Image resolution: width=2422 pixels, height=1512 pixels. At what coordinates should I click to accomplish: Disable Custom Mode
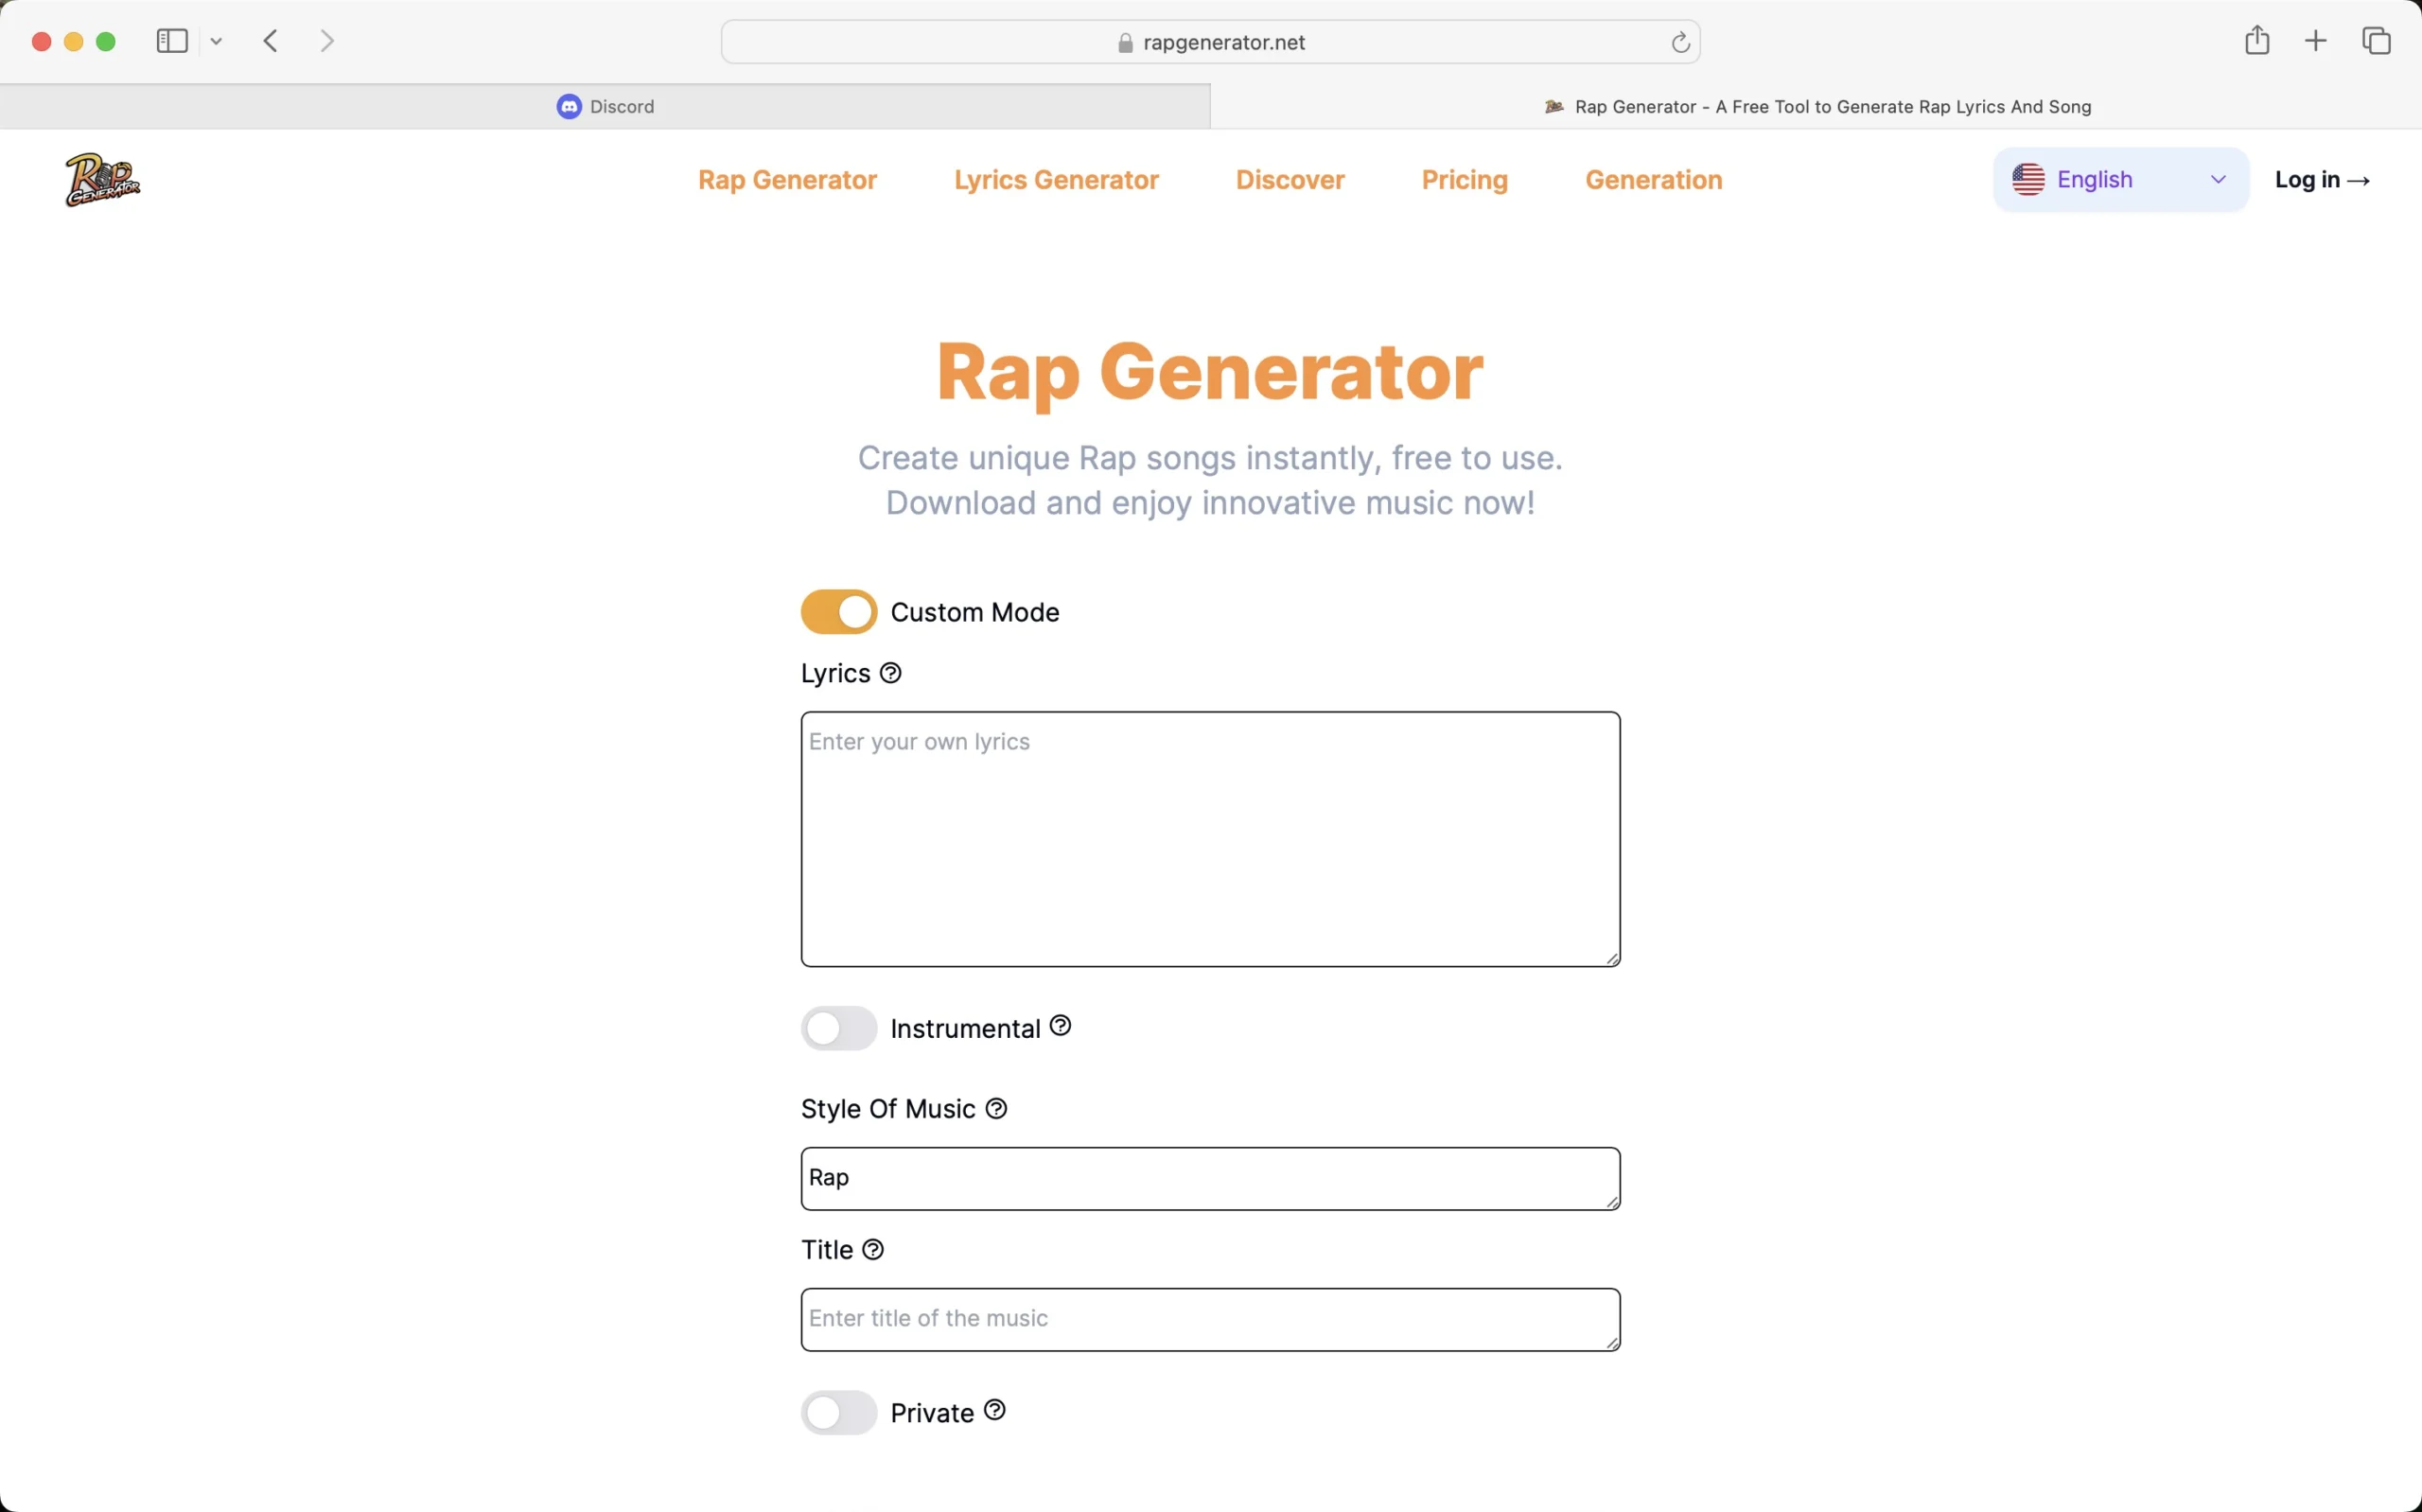[x=837, y=611]
